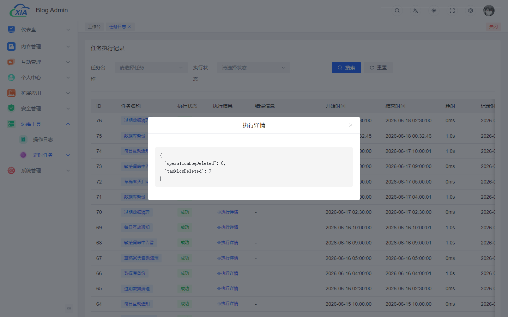Click 过期数据清理 tag in row 70

tap(137, 212)
